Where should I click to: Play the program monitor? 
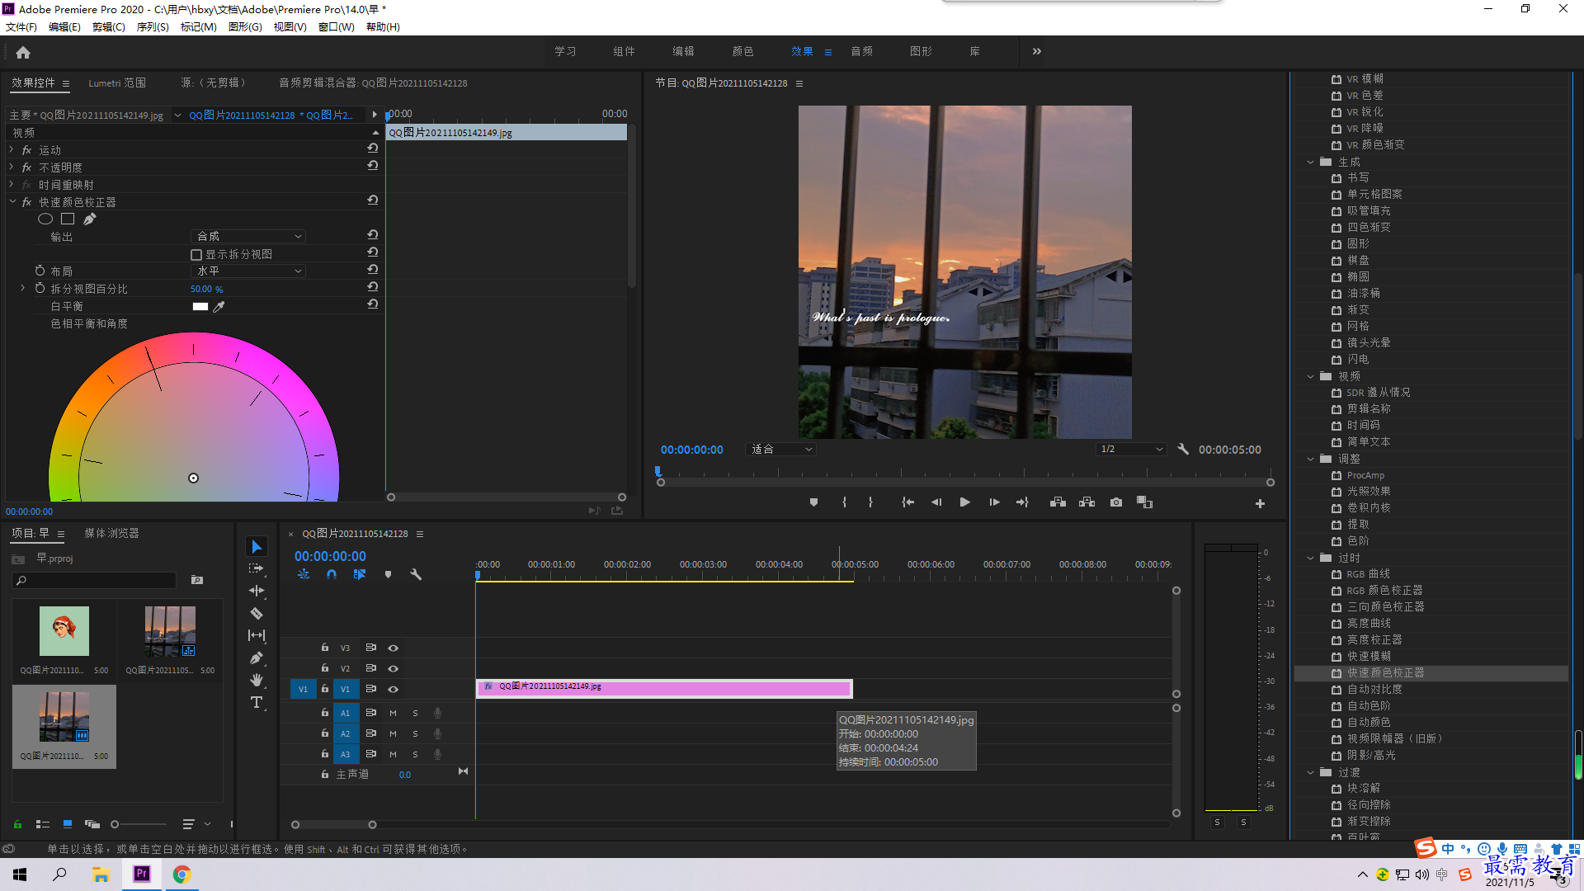coord(964,502)
